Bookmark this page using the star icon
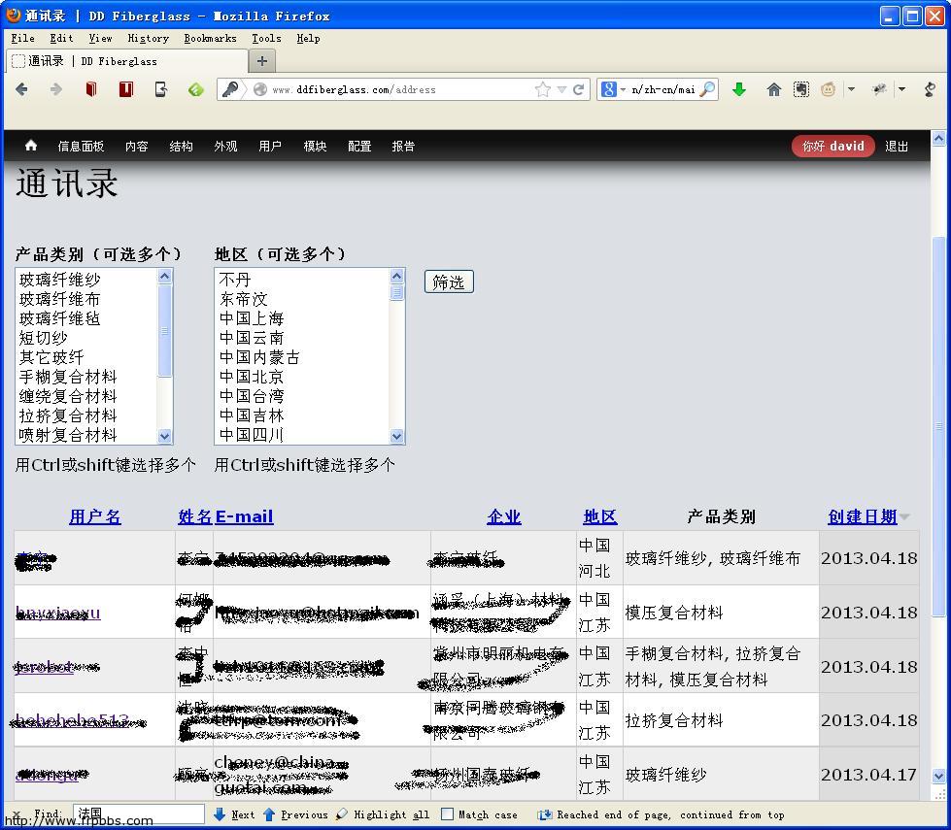Screen dimensions: 951x830 541,88
